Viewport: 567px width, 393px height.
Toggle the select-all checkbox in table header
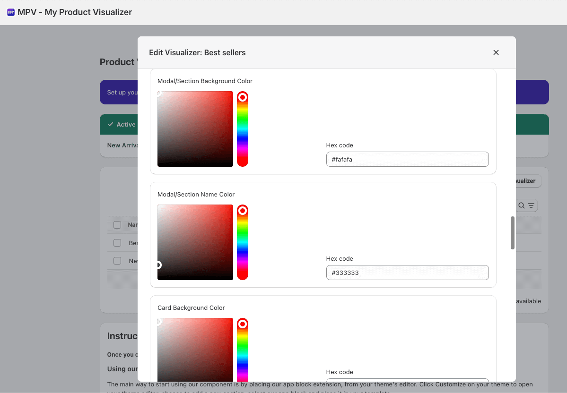pyautogui.click(x=117, y=225)
